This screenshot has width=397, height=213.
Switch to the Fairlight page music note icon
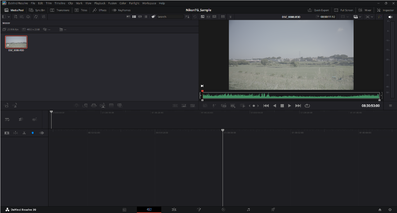click(248, 209)
